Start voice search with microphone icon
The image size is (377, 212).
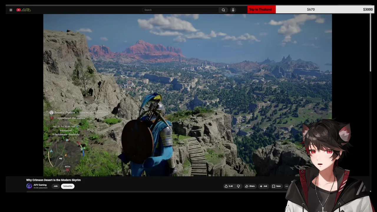click(233, 10)
